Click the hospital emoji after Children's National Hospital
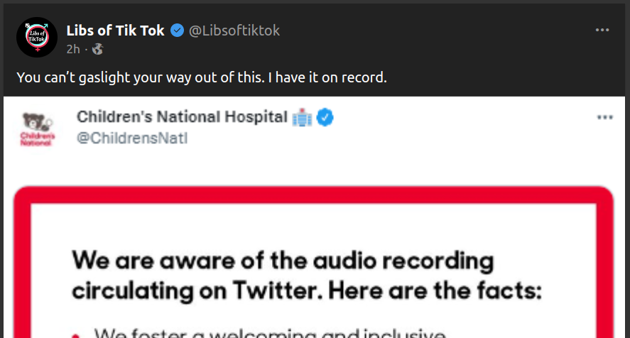 pyautogui.click(x=303, y=117)
